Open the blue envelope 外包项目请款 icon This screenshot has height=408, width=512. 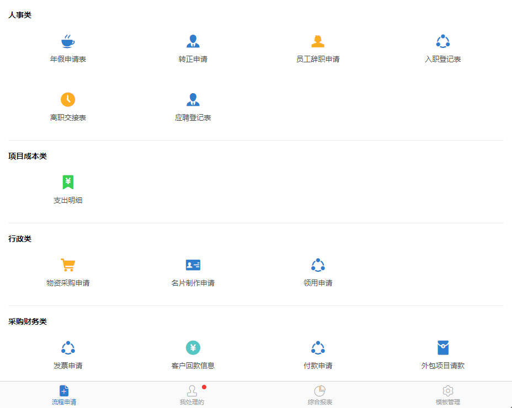coord(442,348)
